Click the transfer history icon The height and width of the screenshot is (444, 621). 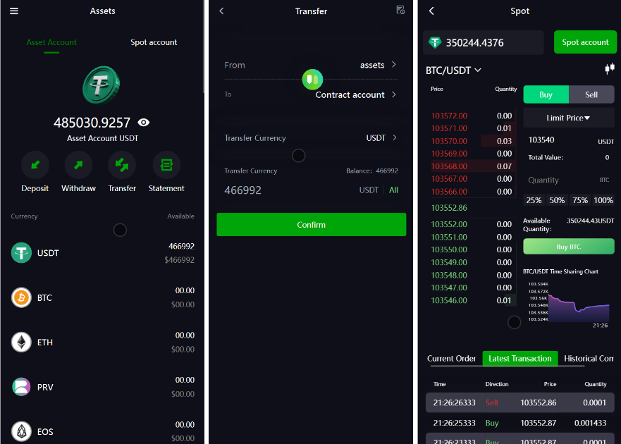(400, 11)
